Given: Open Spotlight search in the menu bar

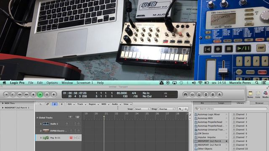Looking at the screenshot, I should (257, 83).
